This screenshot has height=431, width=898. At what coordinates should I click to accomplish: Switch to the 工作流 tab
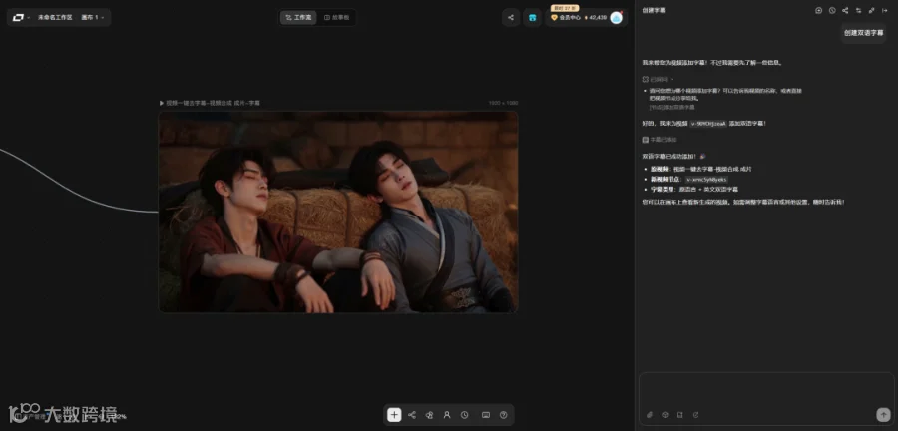298,18
